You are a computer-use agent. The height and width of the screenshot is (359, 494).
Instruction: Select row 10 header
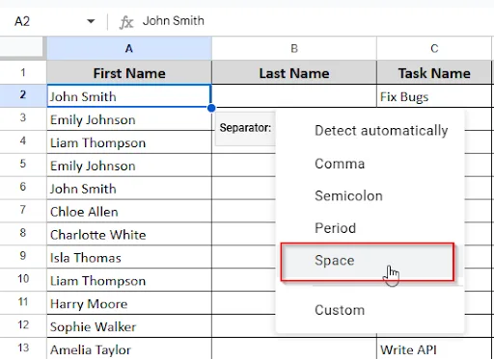[x=23, y=279]
